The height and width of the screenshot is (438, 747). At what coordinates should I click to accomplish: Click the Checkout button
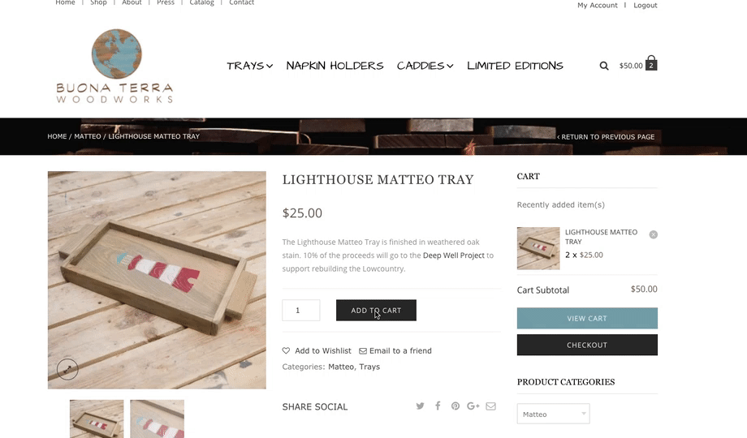[587, 345]
